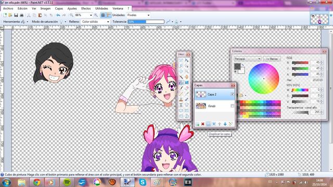
Task: Add a new layer in Capas panel
Action: coord(198,124)
